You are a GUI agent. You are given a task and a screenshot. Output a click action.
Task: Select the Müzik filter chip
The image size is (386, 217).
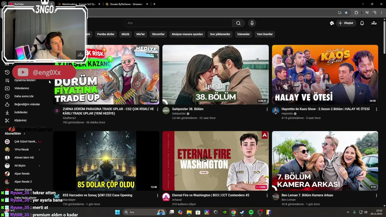point(125,34)
